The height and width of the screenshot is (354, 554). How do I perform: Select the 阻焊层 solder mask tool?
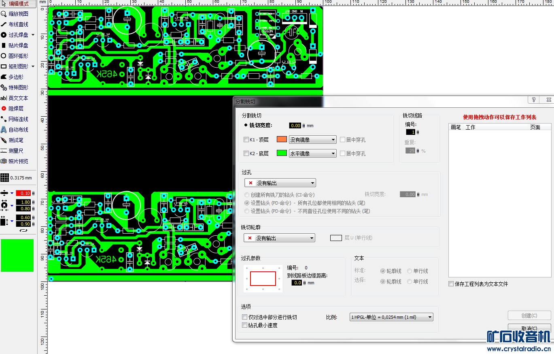pyautogui.click(x=13, y=109)
